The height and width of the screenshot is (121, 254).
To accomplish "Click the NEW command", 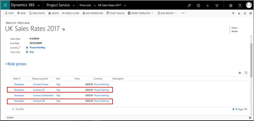I will [21, 13].
